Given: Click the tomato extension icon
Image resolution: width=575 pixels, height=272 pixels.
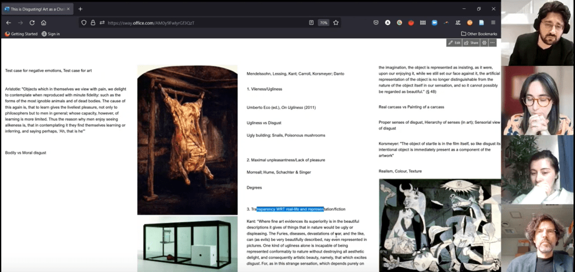Looking at the screenshot, I should pyautogui.click(x=411, y=23).
